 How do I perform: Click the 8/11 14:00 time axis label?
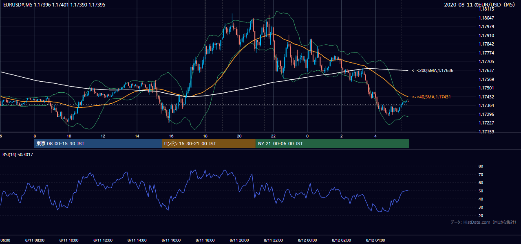click(x=137, y=240)
